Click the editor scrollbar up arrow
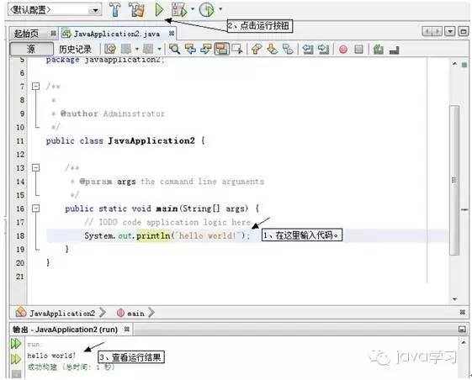The height and width of the screenshot is (380, 472). (x=454, y=64)
